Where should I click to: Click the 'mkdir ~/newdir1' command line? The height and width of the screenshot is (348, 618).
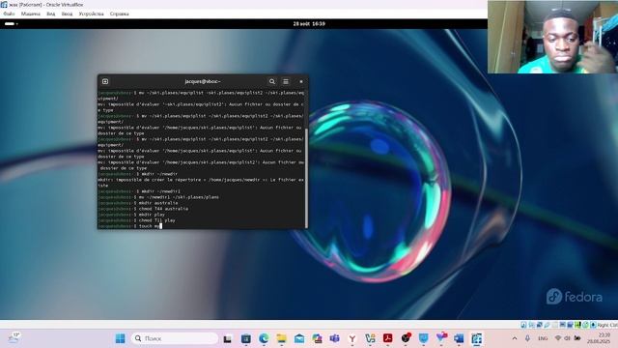point(139,191)
